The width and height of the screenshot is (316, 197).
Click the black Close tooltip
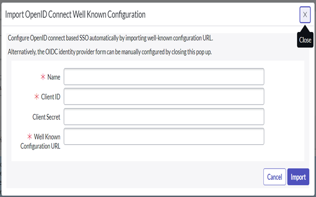(305, 40)
